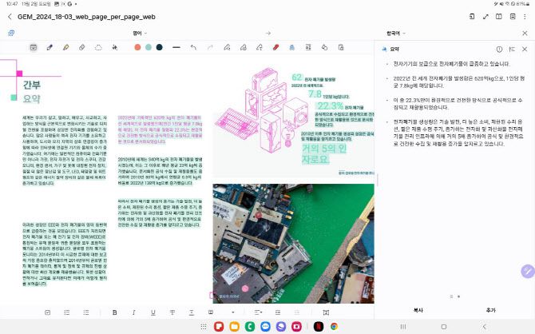The height and width of the screenshot is (334, 535).
Task: Tap the recent apps navigation button
Action: coord(403,327)
